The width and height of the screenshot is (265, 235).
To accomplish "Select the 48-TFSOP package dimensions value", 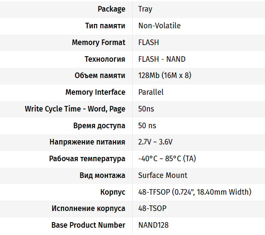I will tap(195, 192).
